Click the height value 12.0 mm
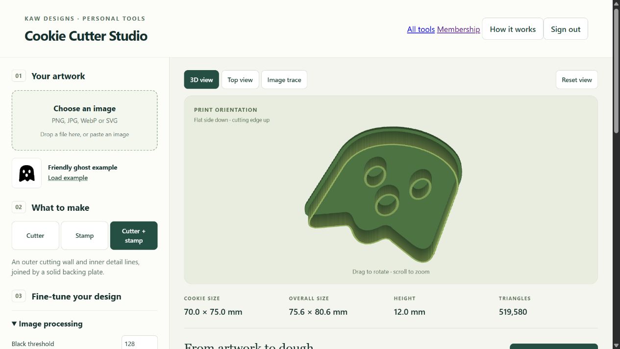The width and height of the screenshot is (620, 349). (410, 312)
